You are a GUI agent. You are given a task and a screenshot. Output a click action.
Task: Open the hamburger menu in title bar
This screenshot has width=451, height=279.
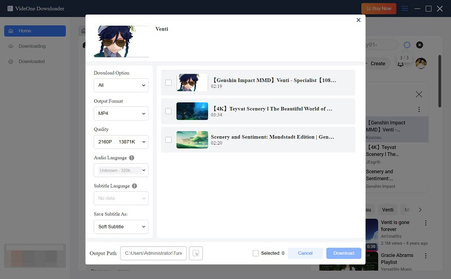tap(405, 8)
